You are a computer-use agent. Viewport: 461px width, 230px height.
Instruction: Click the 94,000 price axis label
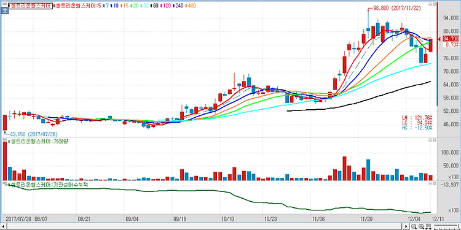click(x=450, y=18)
